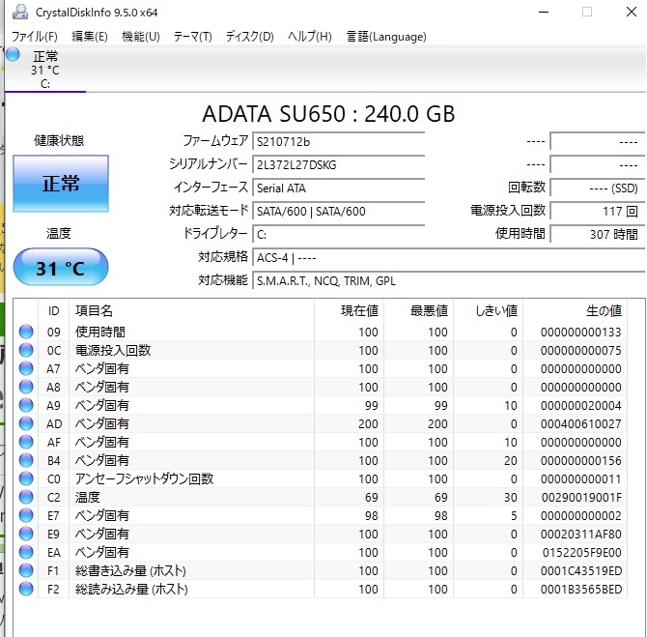
Task: Click the 総書き込み量 (ホスト) attribute name
Action: coord(130,570)
